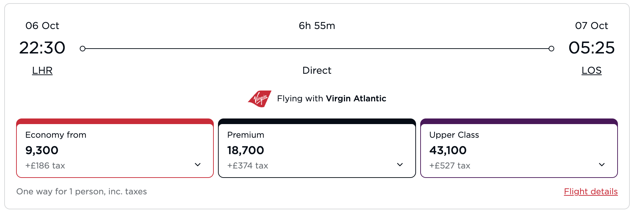Click the 6h 55m duration label
634x216 pixels.
317,26
